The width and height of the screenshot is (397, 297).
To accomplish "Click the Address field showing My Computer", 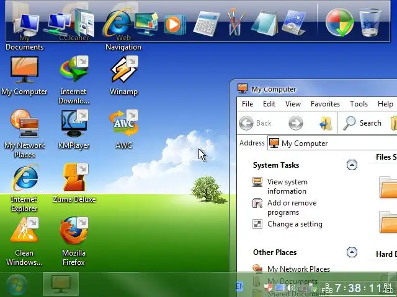I will click(332, 143).
